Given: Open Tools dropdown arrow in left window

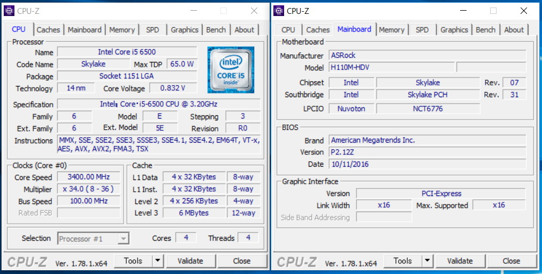Looking at the screenshot, I should tap(158, 261).
